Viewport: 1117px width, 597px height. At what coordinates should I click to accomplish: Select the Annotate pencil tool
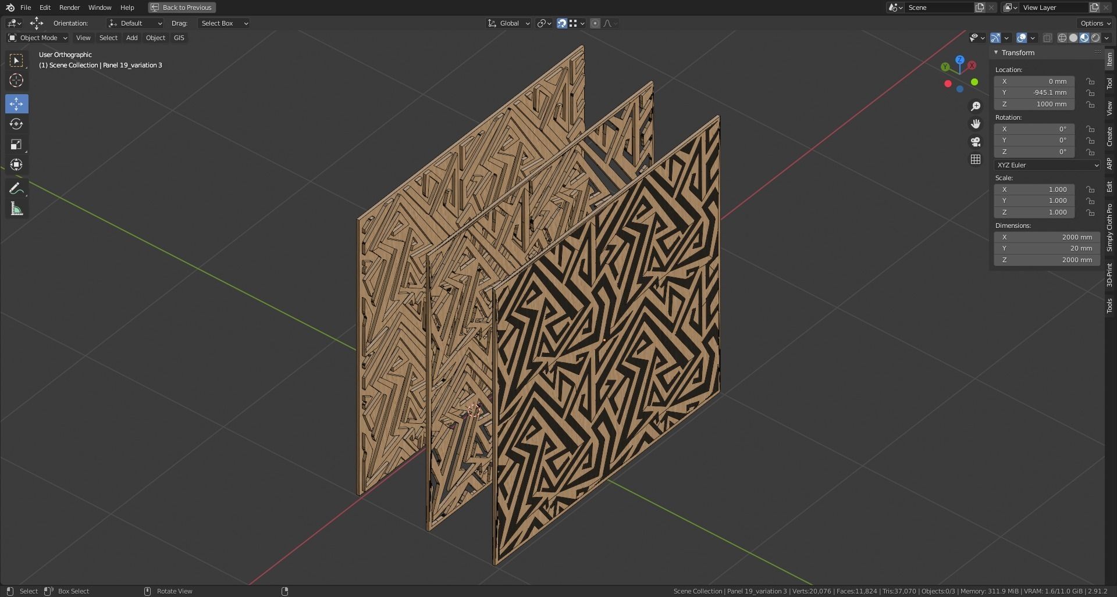[x=16, y=188]
